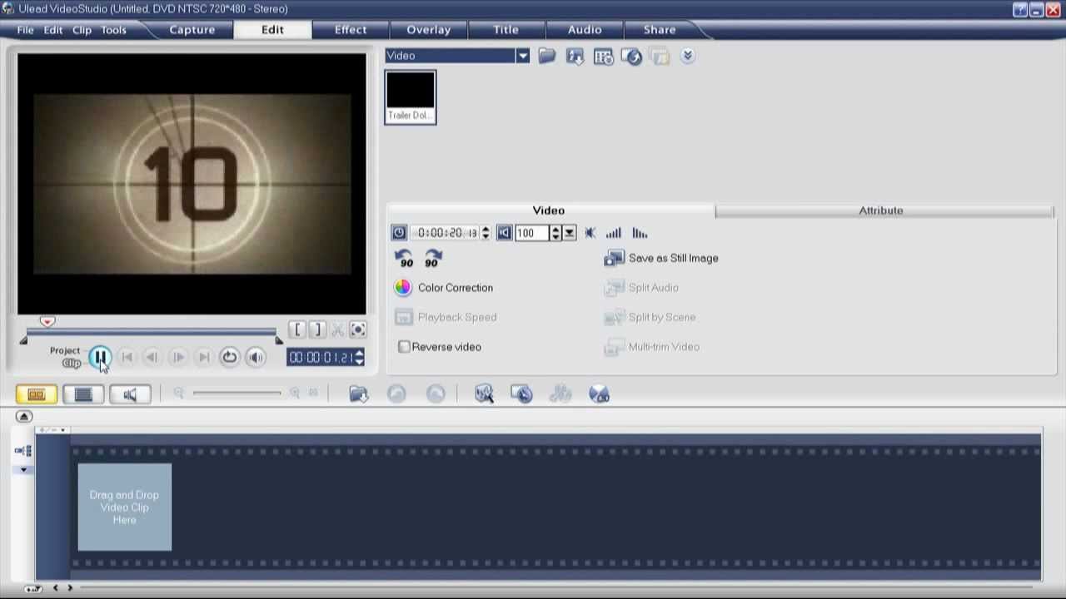Cut clip with the scissors tool
The height and width of the screenshot is (599, 1066).
coord(337,330)
